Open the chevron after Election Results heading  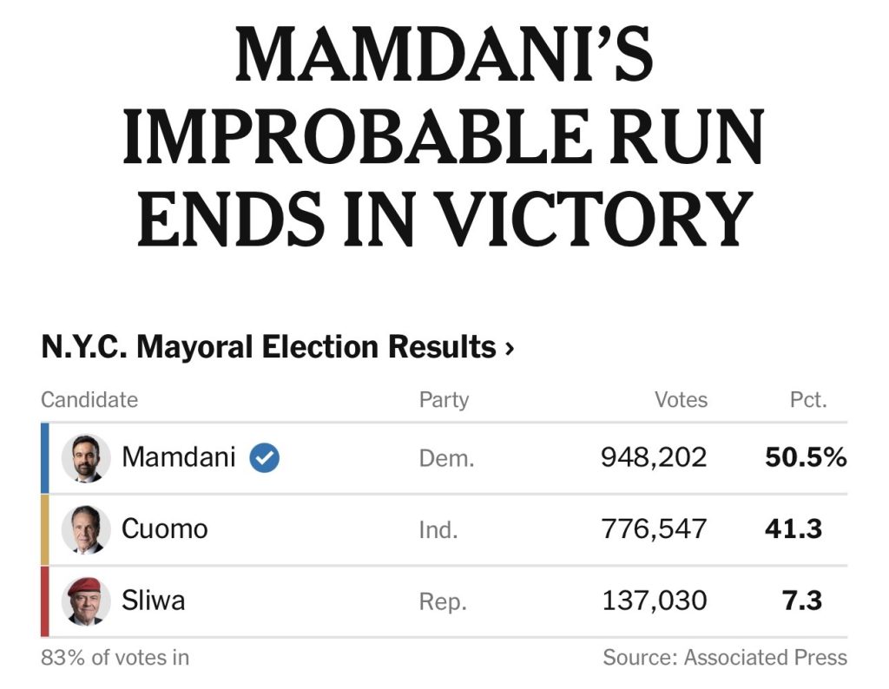(x=510, y=349)
